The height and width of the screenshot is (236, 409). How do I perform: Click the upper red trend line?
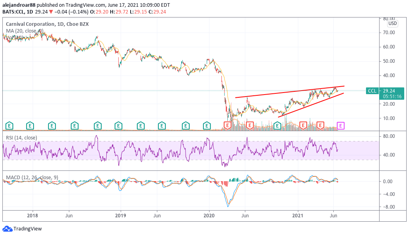pos(290,92)
